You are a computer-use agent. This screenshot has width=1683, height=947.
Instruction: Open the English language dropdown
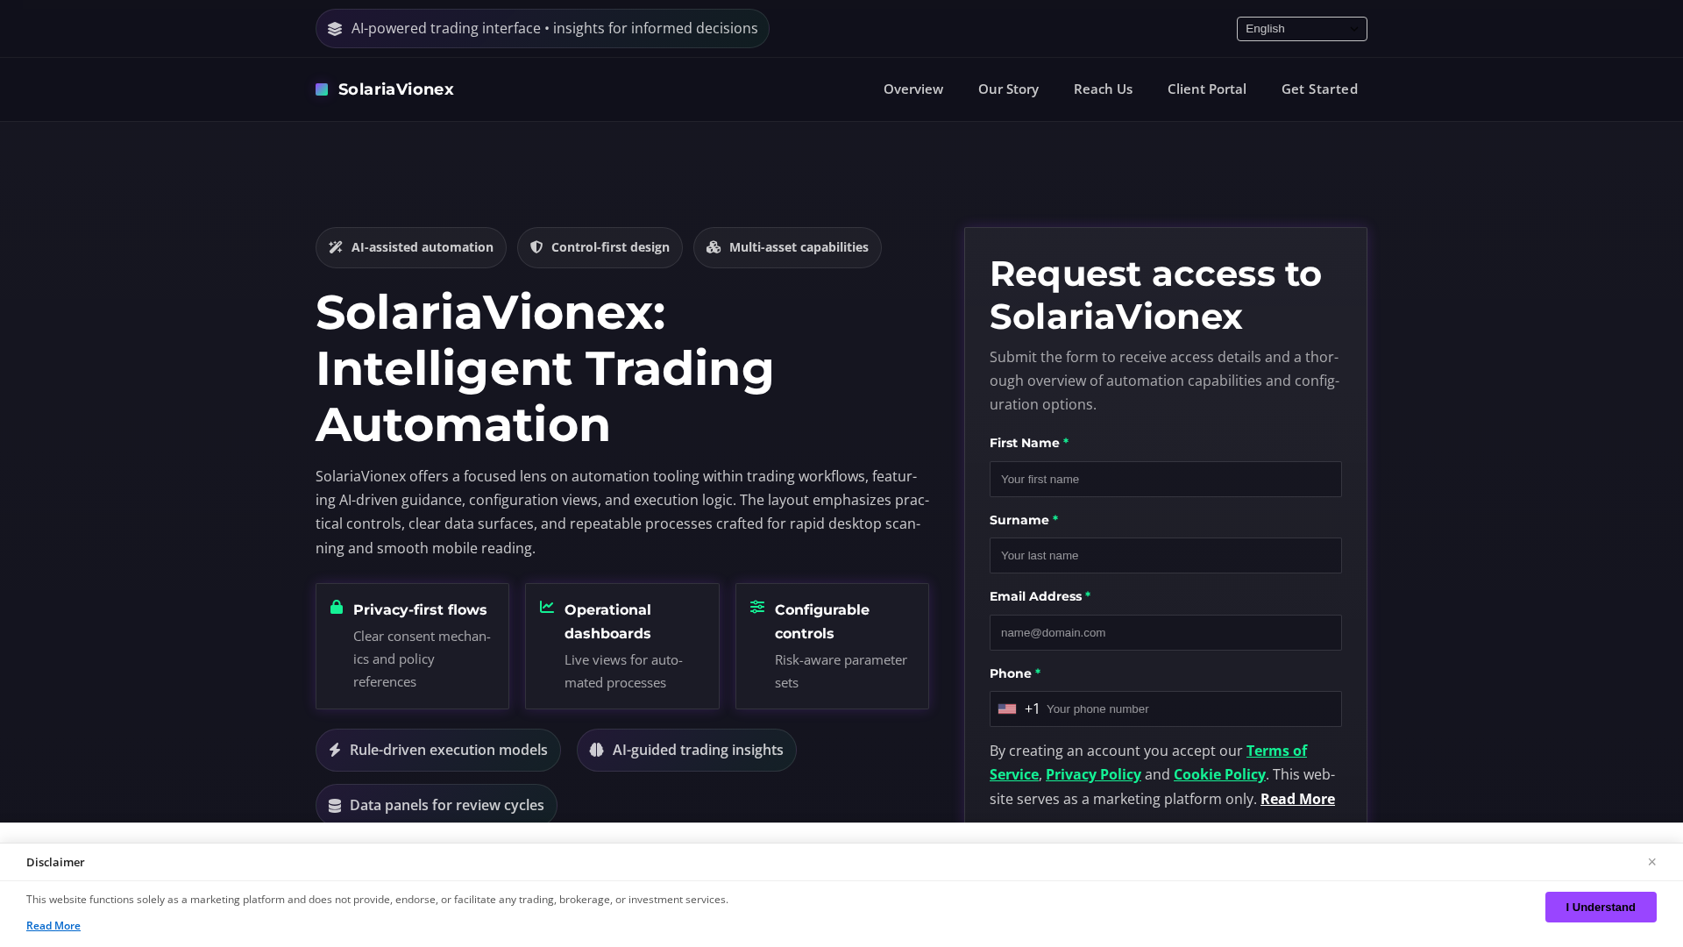(1302, 29)
